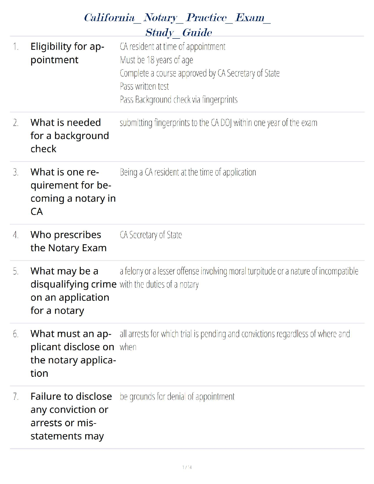Click "Complete a course approved by CA Secretary" line
Viewport: 374px width, 484px height.
(200, 73)
